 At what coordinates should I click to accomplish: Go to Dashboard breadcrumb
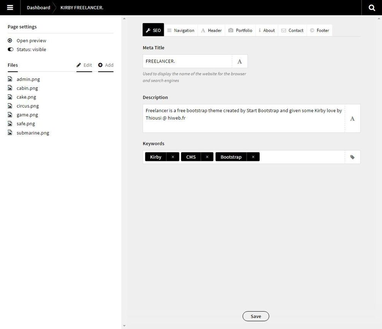(38, 8)
